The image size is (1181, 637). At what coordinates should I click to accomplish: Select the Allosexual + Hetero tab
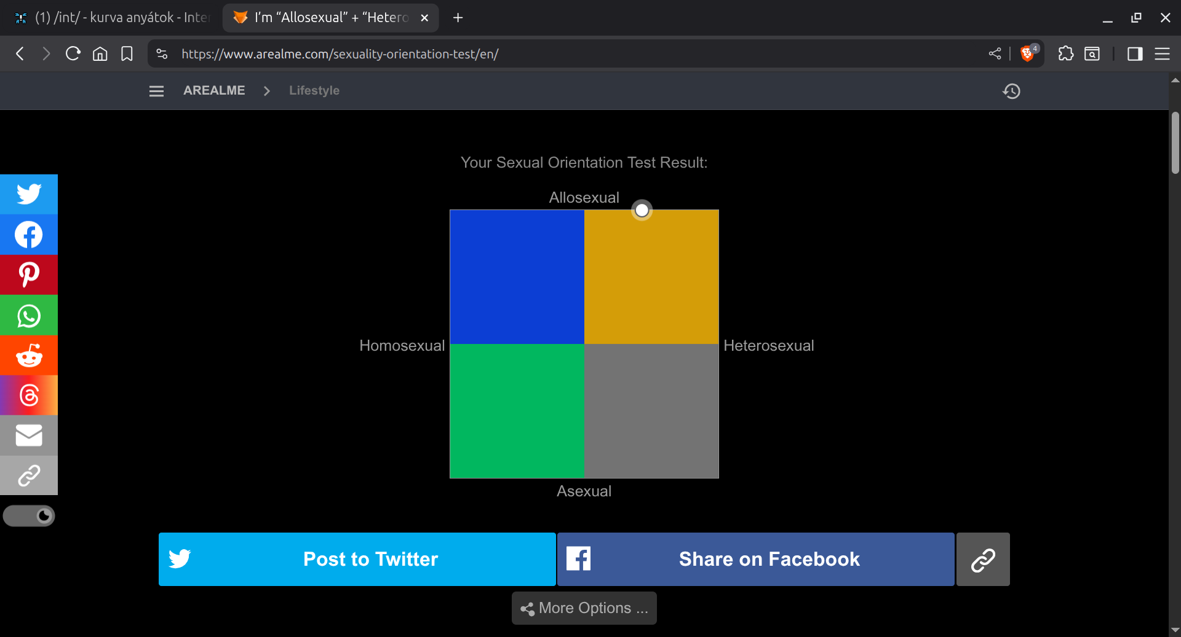(331, 18)
